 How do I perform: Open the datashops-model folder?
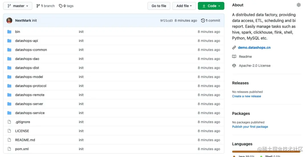[29, 77]
